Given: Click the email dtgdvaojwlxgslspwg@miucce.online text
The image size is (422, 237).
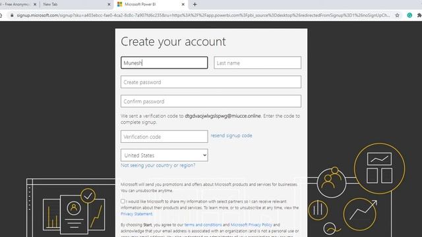Looking at the screenshot, I should click(223, 116).
